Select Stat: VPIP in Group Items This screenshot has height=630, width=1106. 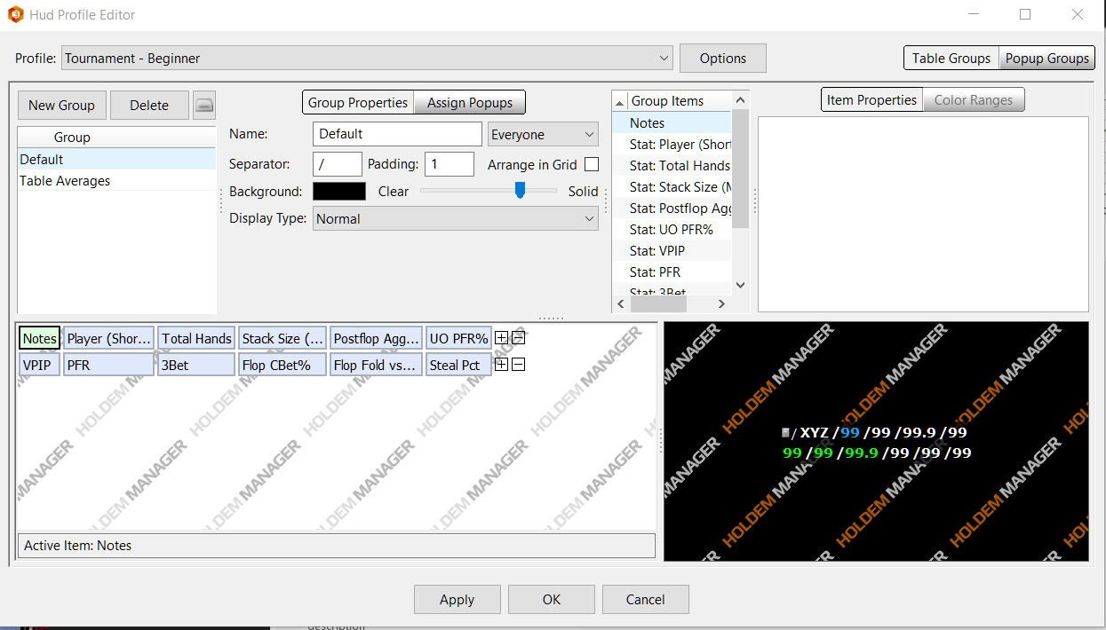(x=672, y=251)
